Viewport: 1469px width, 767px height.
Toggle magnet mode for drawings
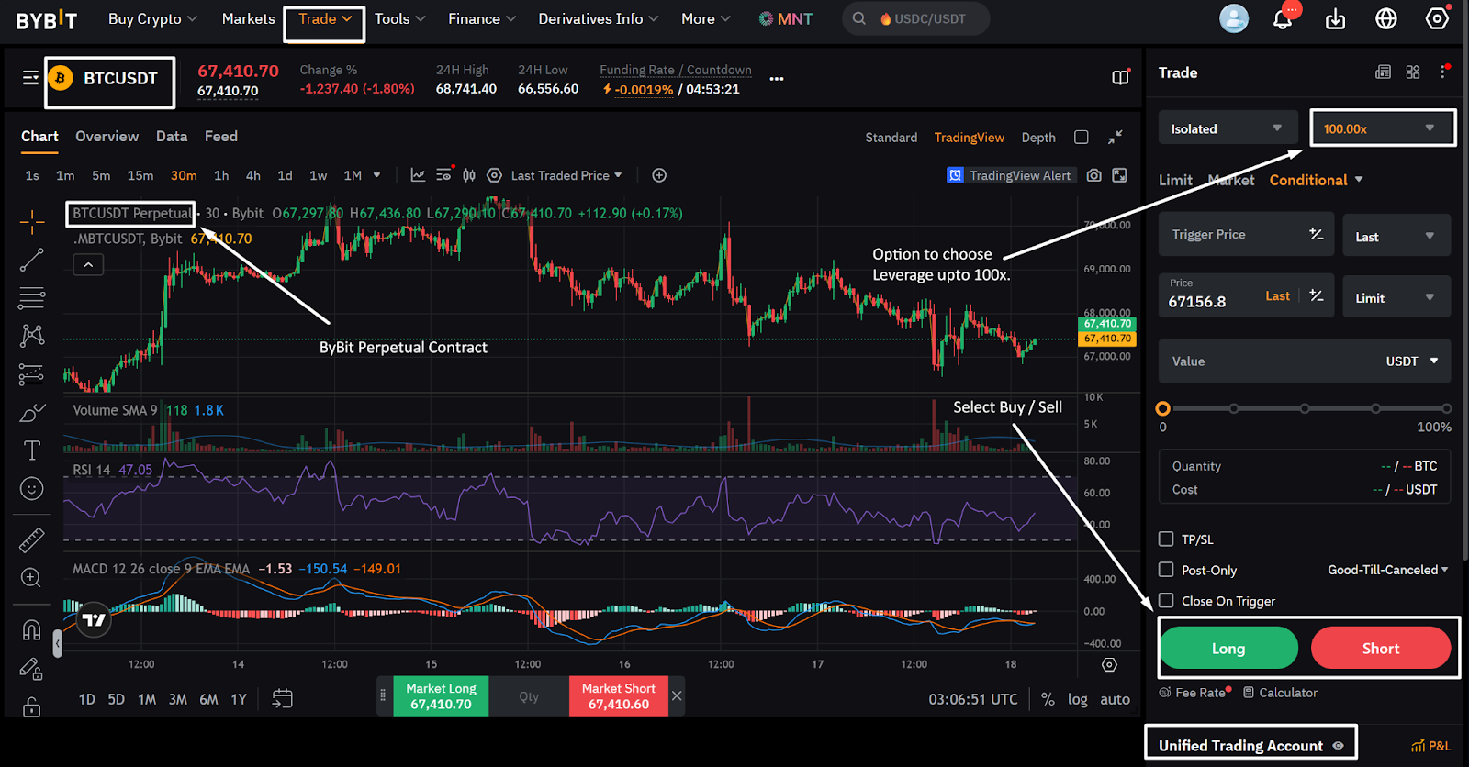click(32, 630)
